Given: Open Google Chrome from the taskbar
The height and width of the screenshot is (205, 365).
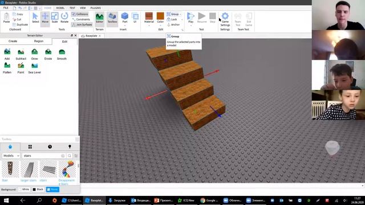Looking at the screenshot, I should (x=209, y=200).
